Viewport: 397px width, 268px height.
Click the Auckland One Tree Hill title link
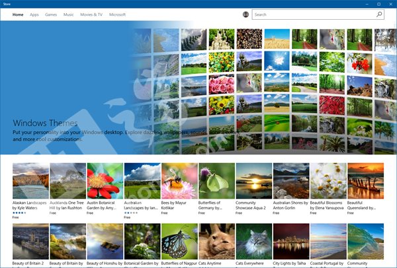67,205
